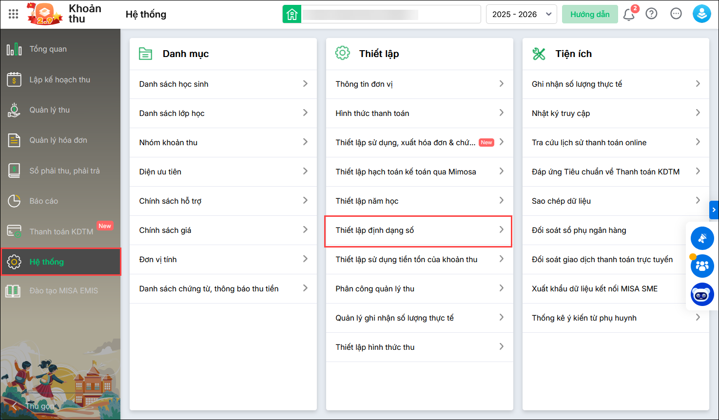This screenshot has width=719, height=420.
Task: Click the Báo cáo pie chart icon
Action: (x=14, y=201)
